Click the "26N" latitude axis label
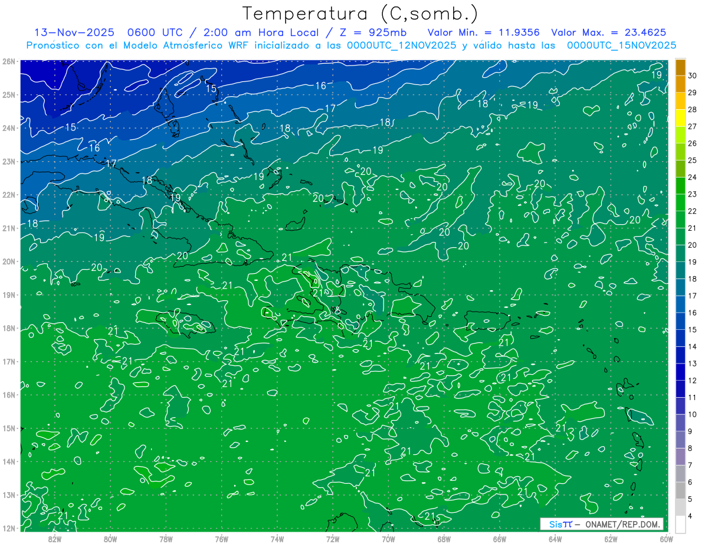 tap(8, 61)
